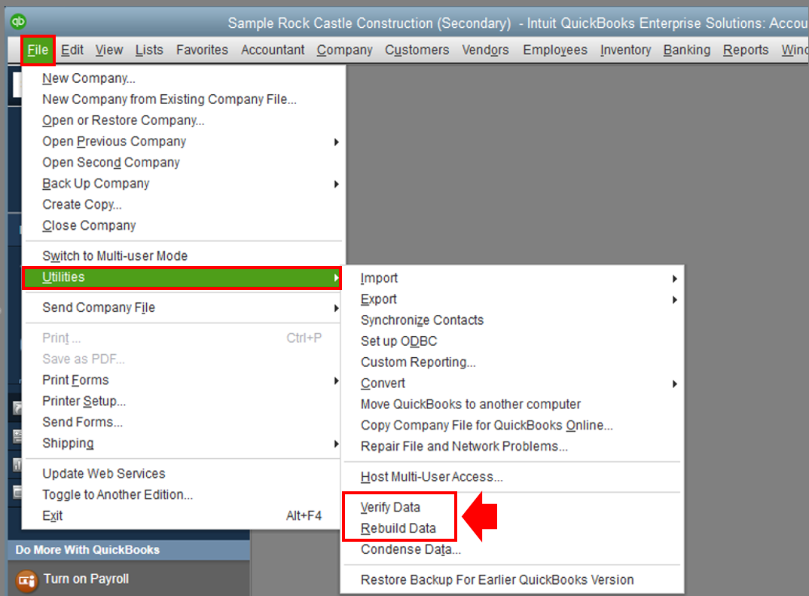Select Synchronize Contacts
This screenshot has width=809, height=596.
tap(513, 320)
